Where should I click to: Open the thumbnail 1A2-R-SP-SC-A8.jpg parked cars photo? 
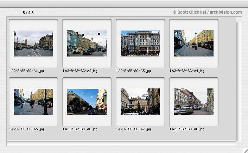point(194,101)
